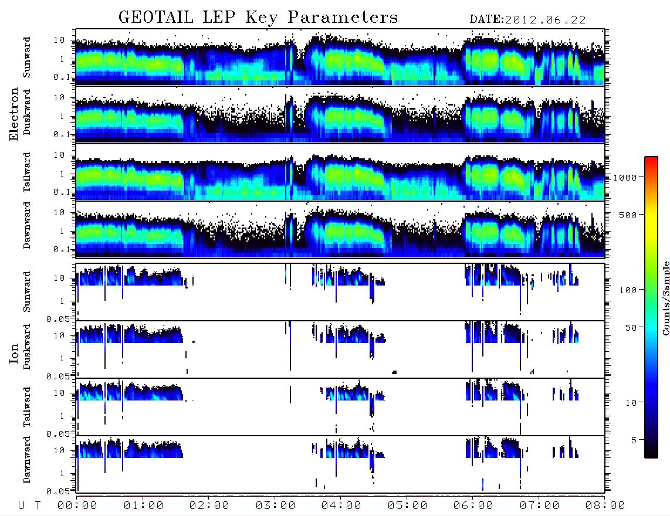
Task: Click the red top of the colorbar
Action: [x=651, y=159]
